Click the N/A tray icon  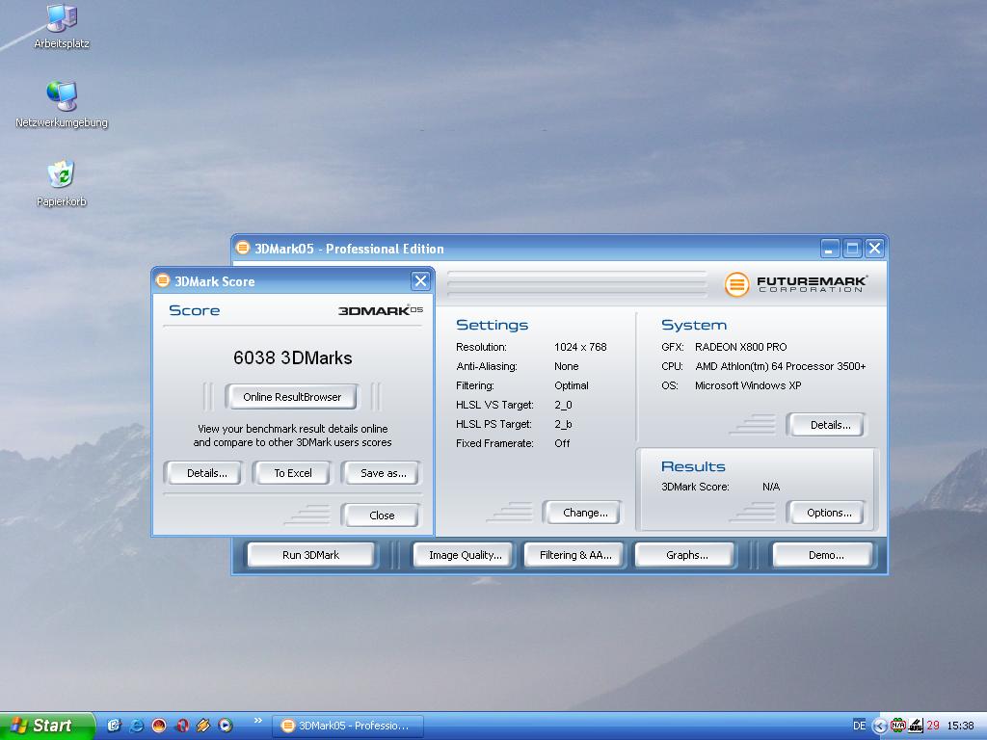click(897, 726)
